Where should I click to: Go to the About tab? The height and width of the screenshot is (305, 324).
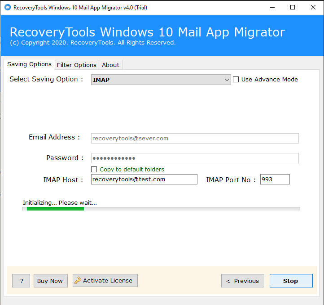[x=110, y=65]
